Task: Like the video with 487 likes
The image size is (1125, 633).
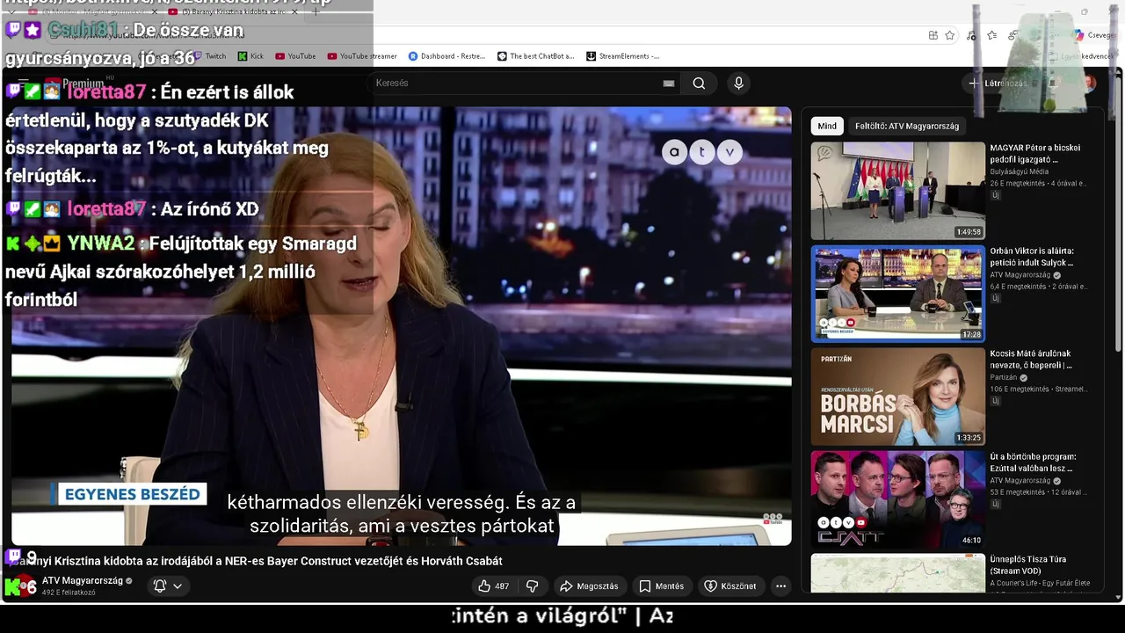Action: click(494, 586)
